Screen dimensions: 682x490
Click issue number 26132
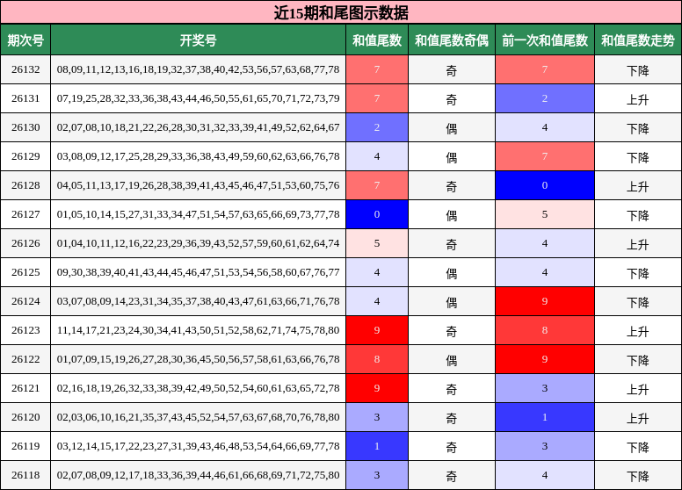(x=25, y=69)
